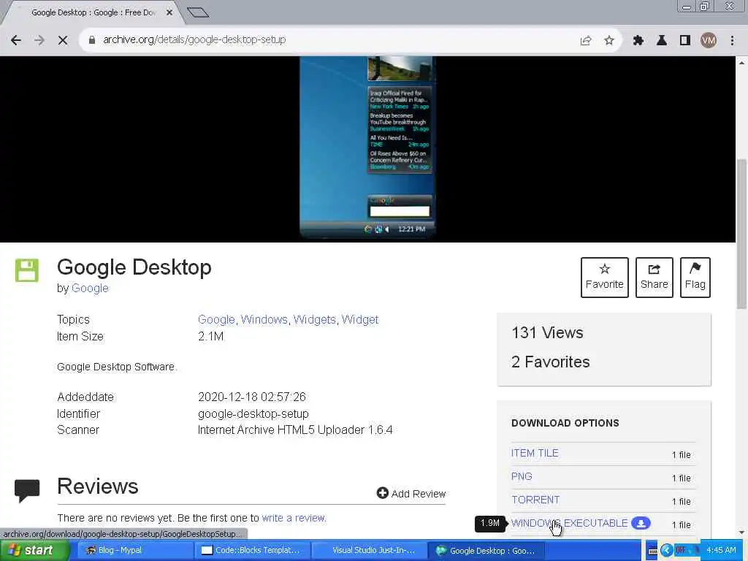Click the Google Desktop title heading
Image resolution: width=748 pixels, height=561 pixels.
coord(134,267)
